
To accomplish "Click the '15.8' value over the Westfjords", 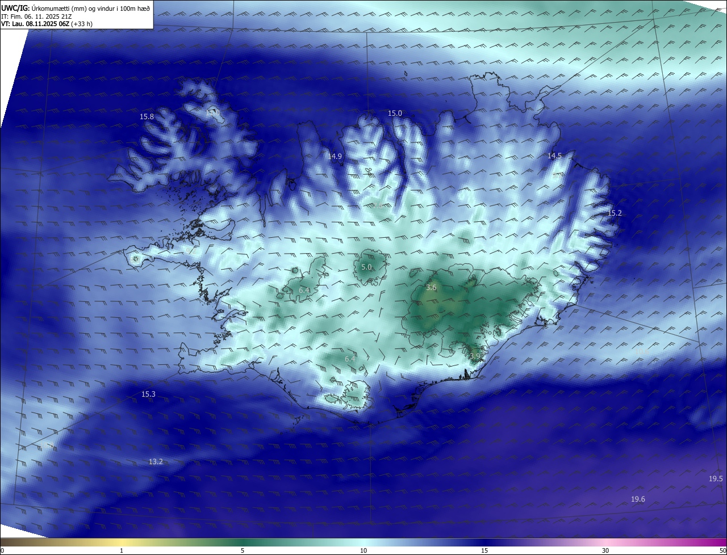I will pyautogui.click(x=147, y=116).
